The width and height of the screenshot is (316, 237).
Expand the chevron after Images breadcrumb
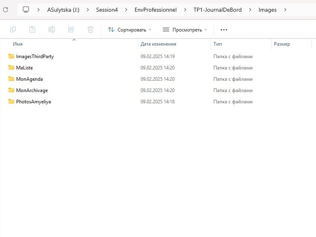click(x=286, y=10)
